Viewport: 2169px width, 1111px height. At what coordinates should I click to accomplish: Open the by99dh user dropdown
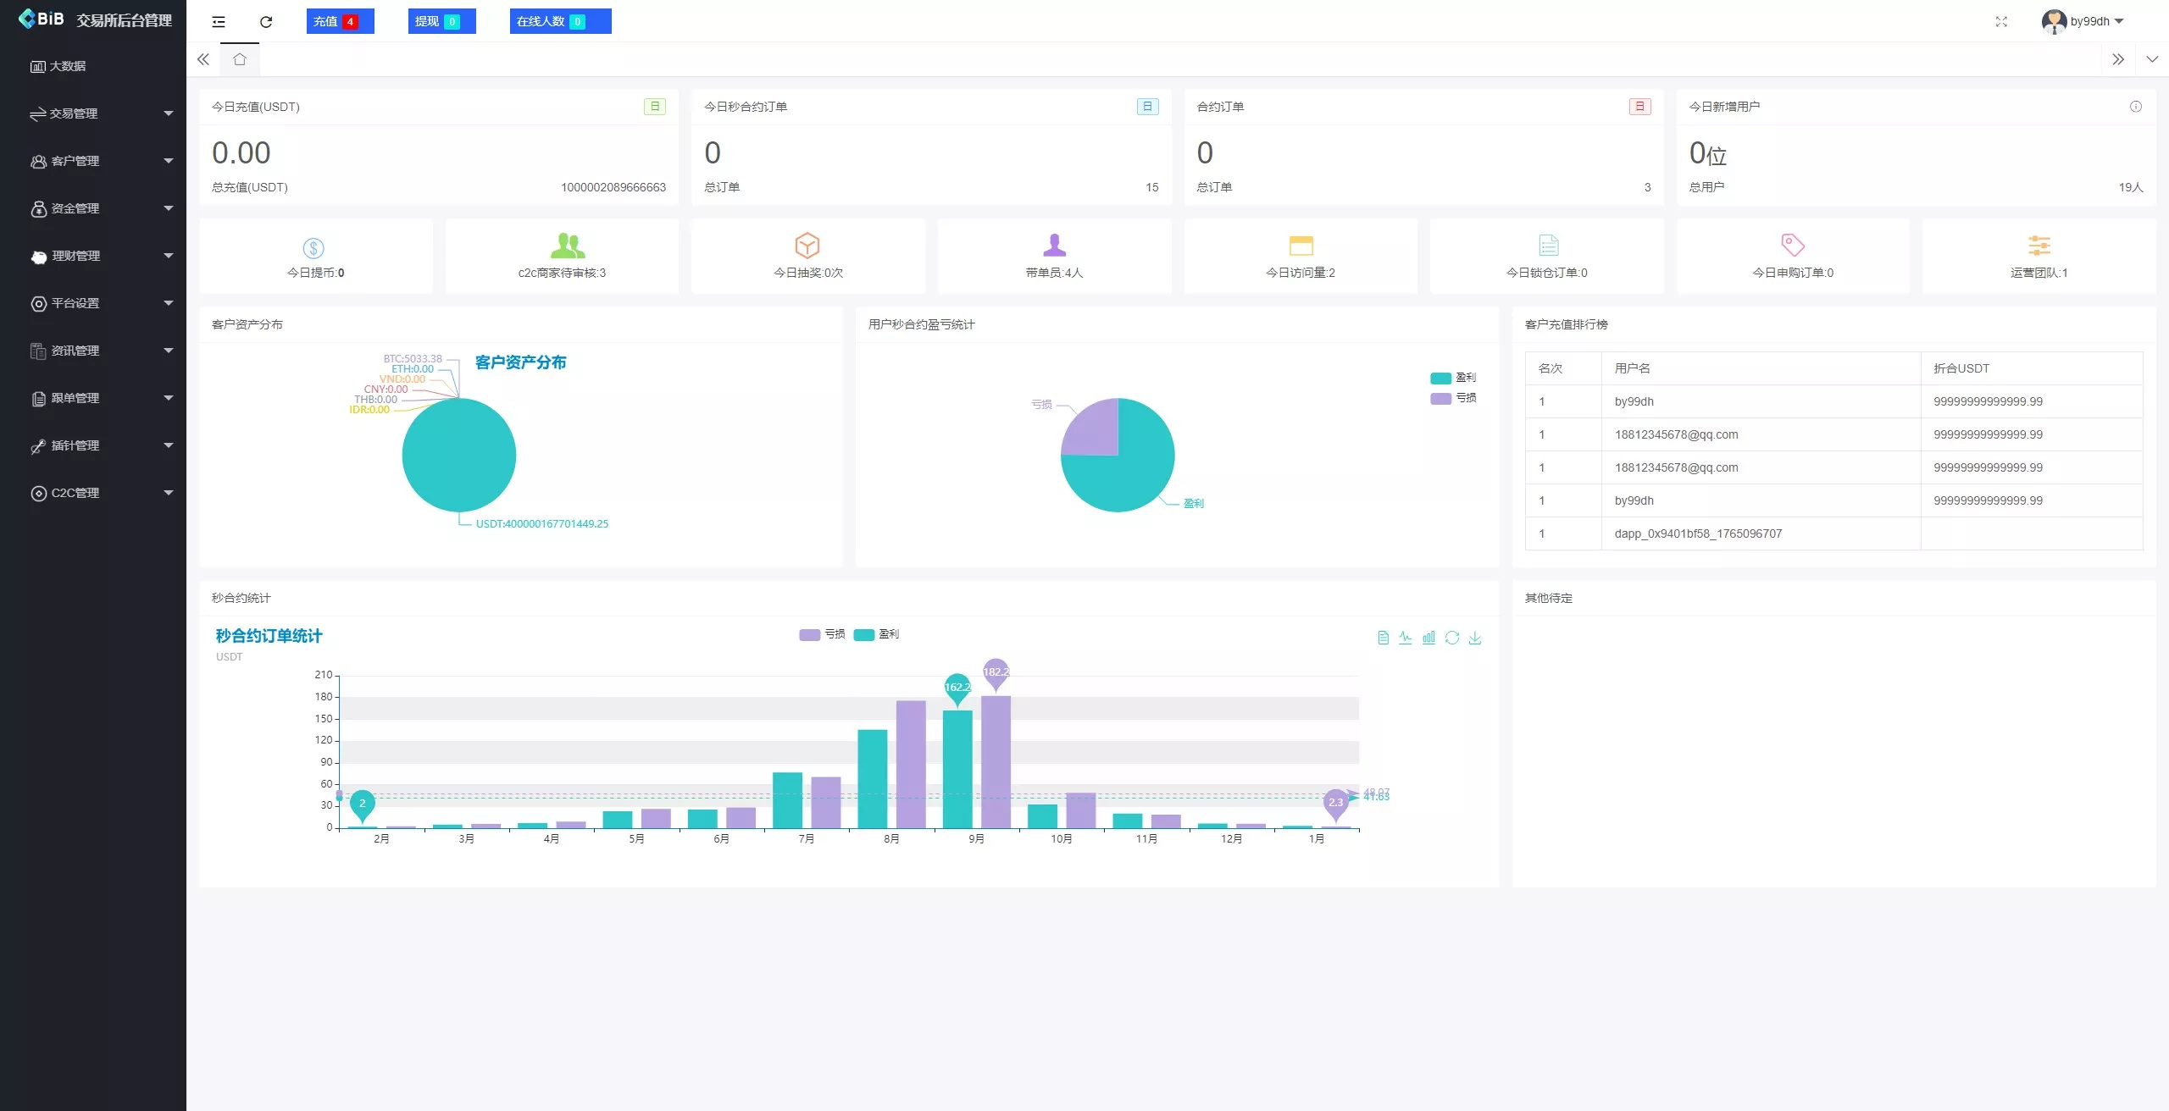(x=2089, y=22)
